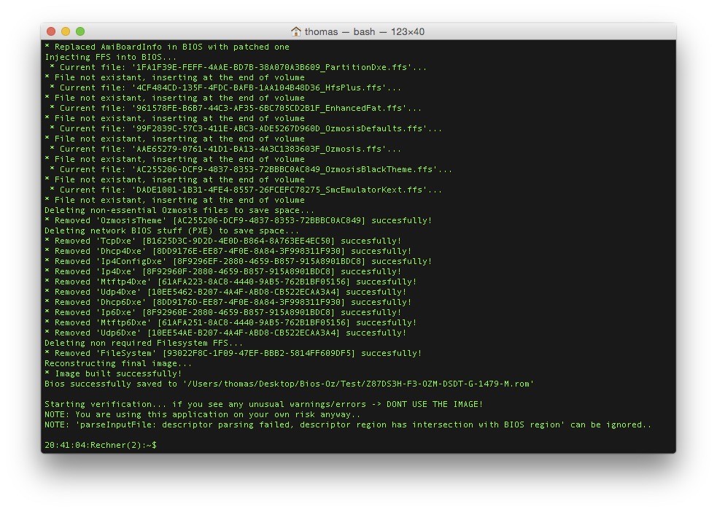Click the Removed 'Mtftp4Dxe' line
This screenshot has height=512, width=717.
point(230,282)
